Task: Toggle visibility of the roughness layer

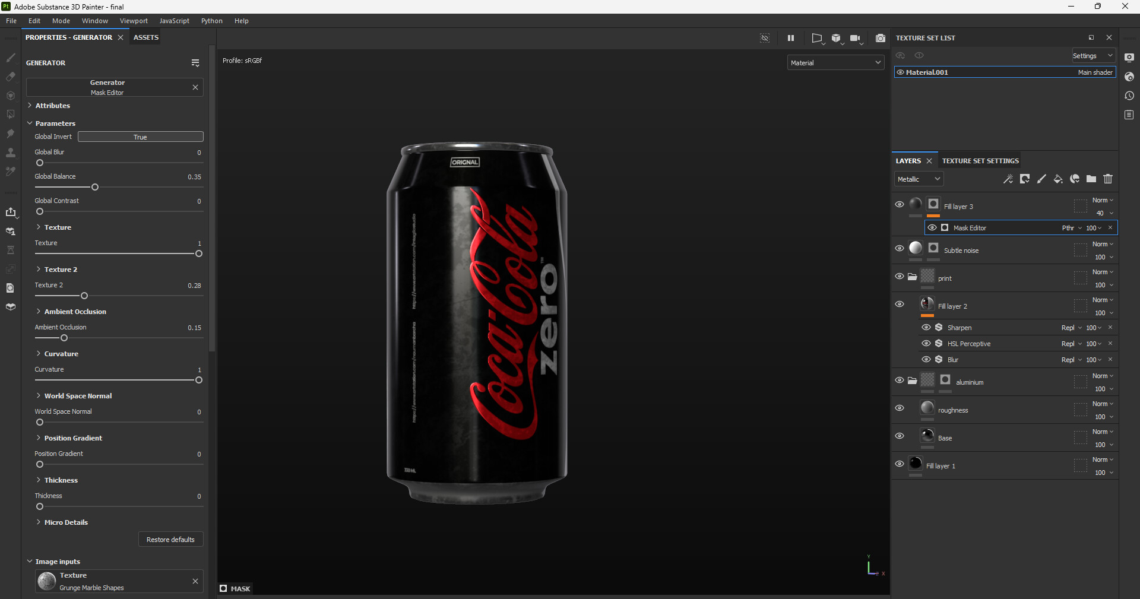Action: pyautogui.click(x=900, y=408)
